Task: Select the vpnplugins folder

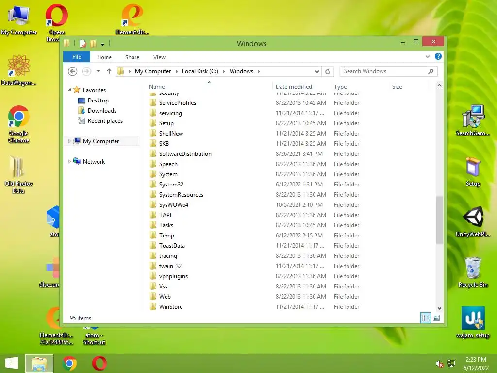Action: [173, 276]
